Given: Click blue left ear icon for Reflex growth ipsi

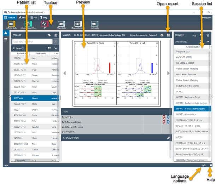Looking at the screenshot, I should 168,122.
